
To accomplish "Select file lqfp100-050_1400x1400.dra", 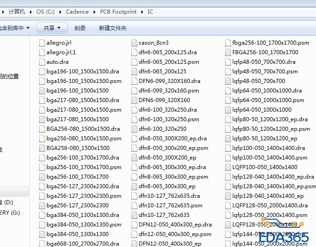I will click(x=265, y=148).
